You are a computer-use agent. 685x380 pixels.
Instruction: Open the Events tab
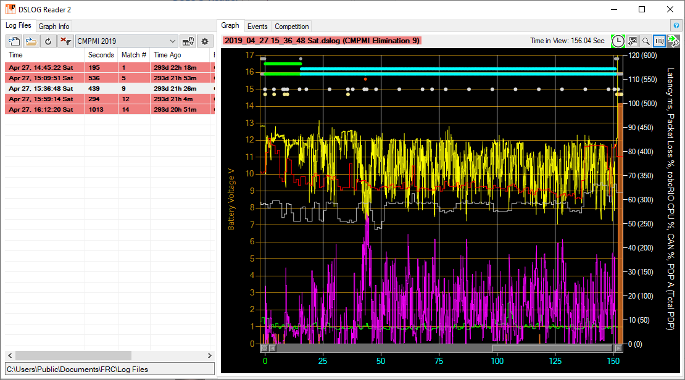point(257,27)
